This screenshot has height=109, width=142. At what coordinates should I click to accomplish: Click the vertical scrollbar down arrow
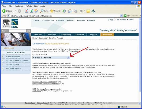pyautogui.click(x=140, y=103)
